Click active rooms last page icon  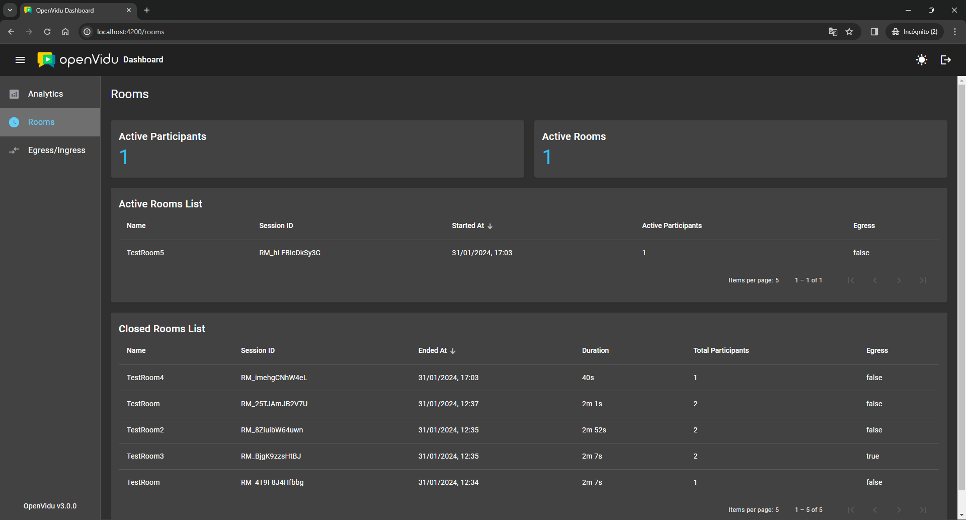[x=923, y=280]
